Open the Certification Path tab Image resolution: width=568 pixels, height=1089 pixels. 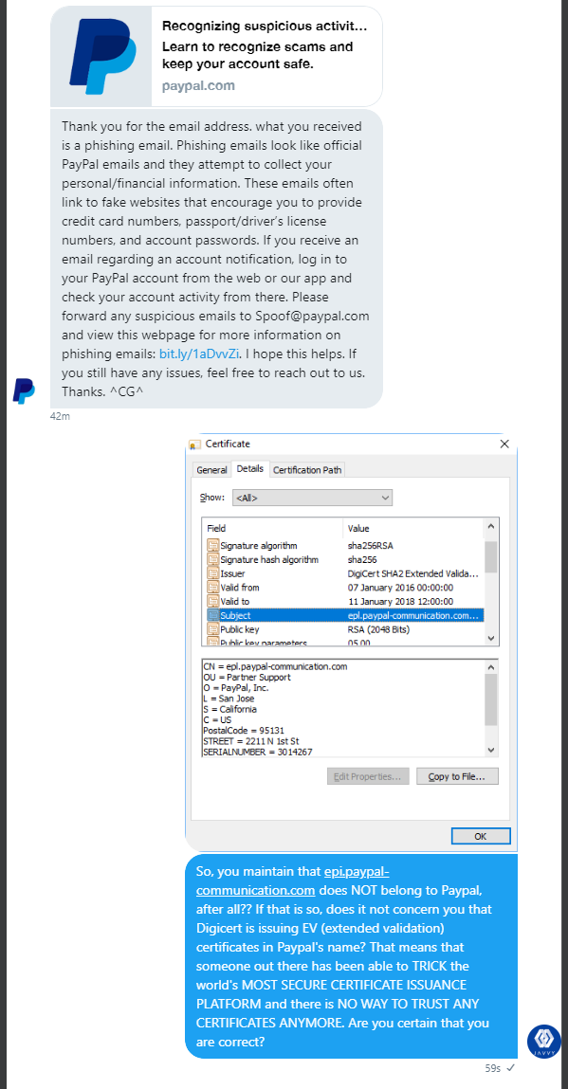tap(307, 470)
